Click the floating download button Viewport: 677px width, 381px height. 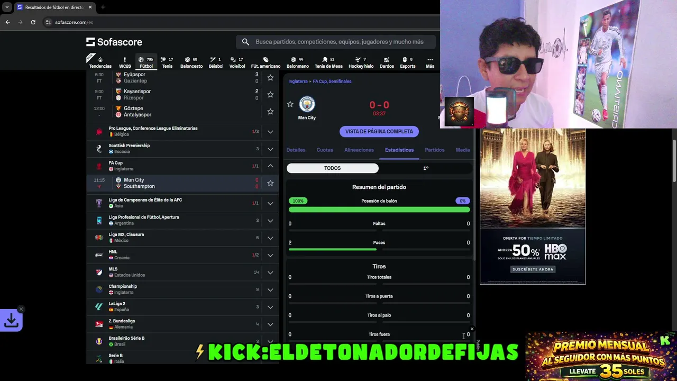(11, 320)
